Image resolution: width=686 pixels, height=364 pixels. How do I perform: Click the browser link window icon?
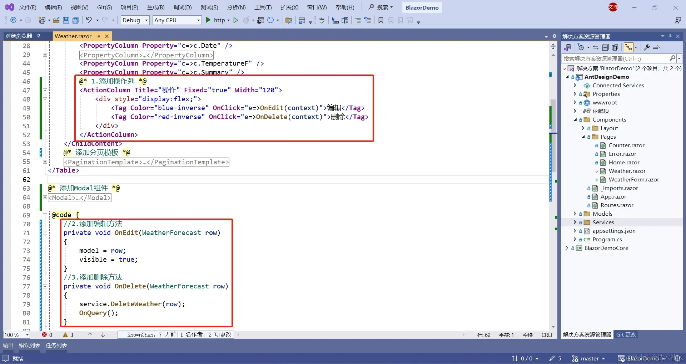tap(261, 20)
